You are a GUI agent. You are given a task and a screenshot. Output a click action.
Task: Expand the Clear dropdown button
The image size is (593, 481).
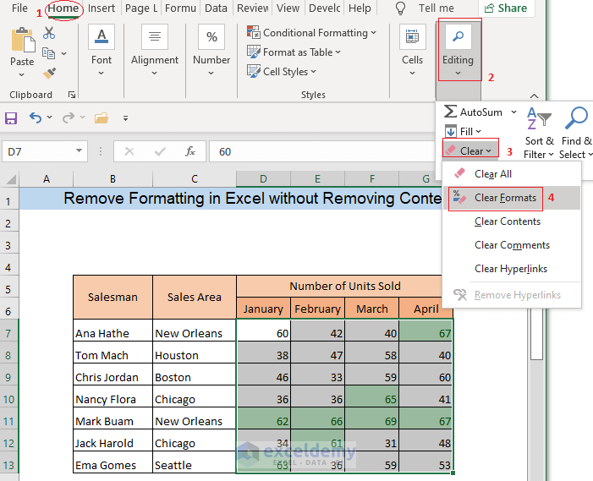[470, 150]
